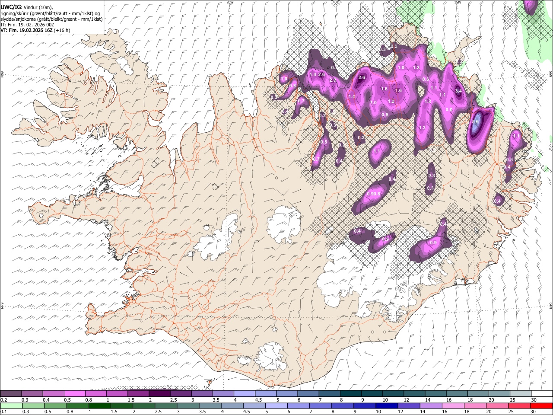Select the white 30 snow legend swatch

tap(542, 394)
